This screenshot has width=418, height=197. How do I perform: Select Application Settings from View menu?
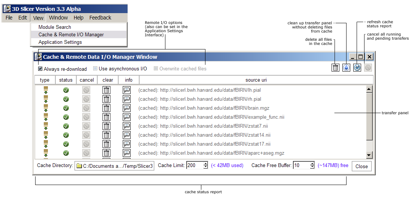click(60, 42)
